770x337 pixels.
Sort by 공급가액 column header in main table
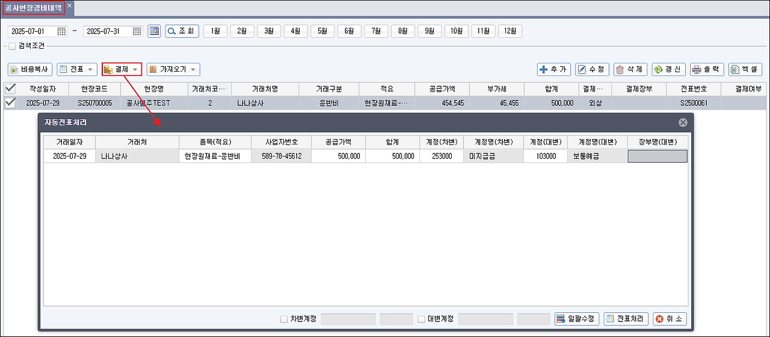pyautogui.click(x=442, y=89)
